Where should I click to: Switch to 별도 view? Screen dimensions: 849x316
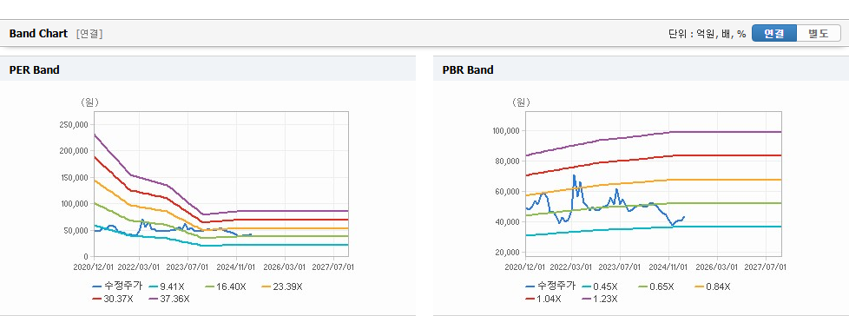pos(818,34)
